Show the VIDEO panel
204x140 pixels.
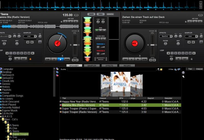(x=100, y=14)
